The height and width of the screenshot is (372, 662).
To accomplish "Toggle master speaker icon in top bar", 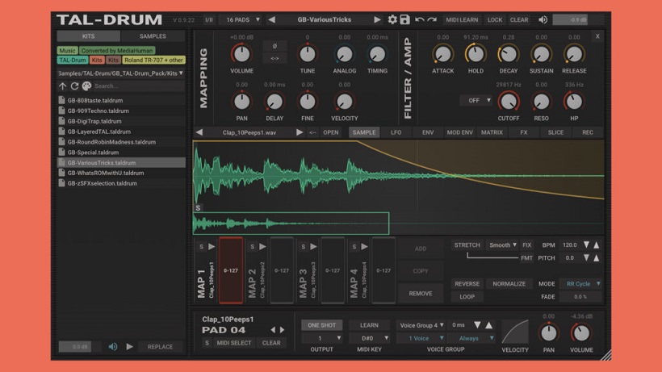I will [x=543, y=19].
